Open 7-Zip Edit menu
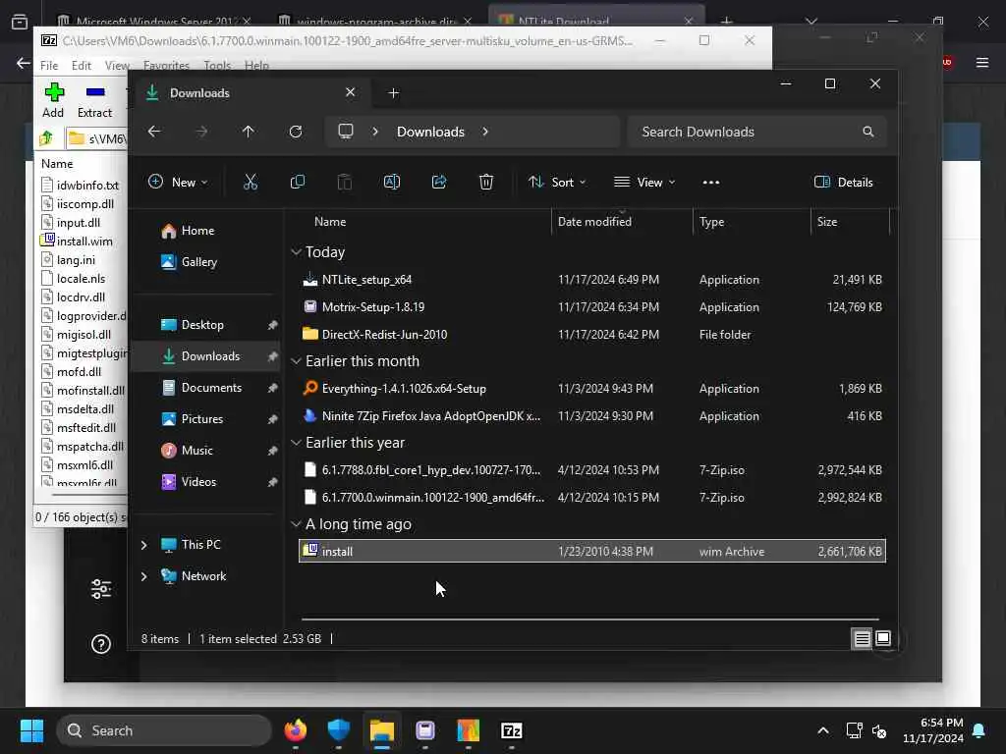 click(x=81, y=66)
